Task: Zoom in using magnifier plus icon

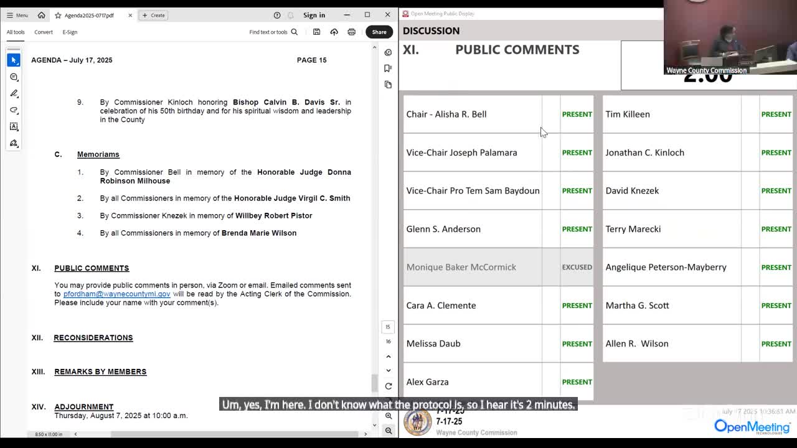Action: click(x=389, y=416)
